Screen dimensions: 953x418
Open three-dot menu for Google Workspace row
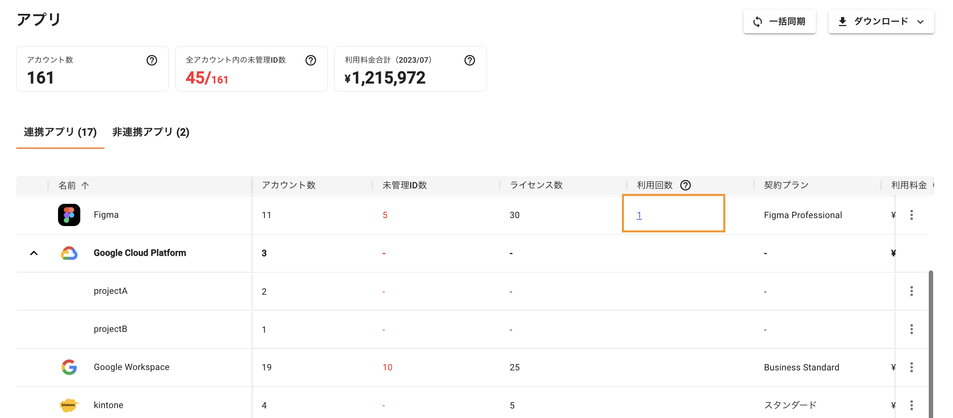click(x=911, y=367)
